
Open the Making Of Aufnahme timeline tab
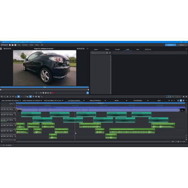[95, 101]
